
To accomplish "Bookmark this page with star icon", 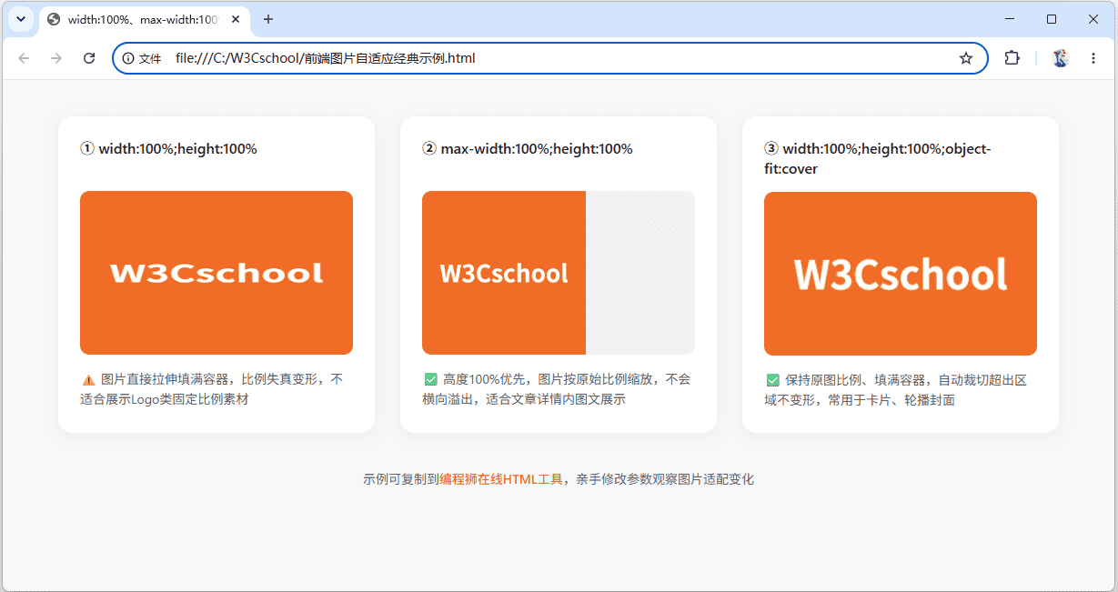I will point(966,58).
